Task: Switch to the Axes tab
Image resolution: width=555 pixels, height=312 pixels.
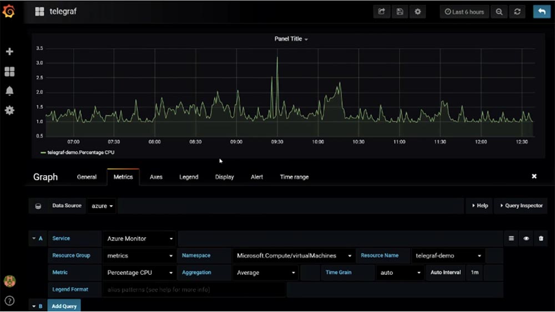Action: point(156,177)
